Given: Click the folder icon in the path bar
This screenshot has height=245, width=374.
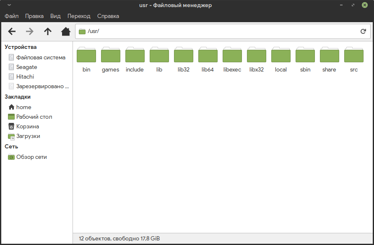Looking at the screenshot, I should [82, 31].
